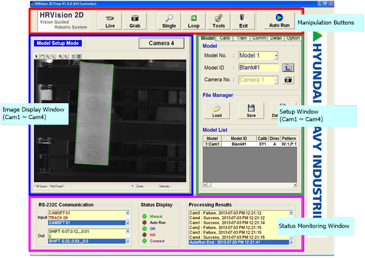Click the green OK status lamp

(x=145, y=229)
